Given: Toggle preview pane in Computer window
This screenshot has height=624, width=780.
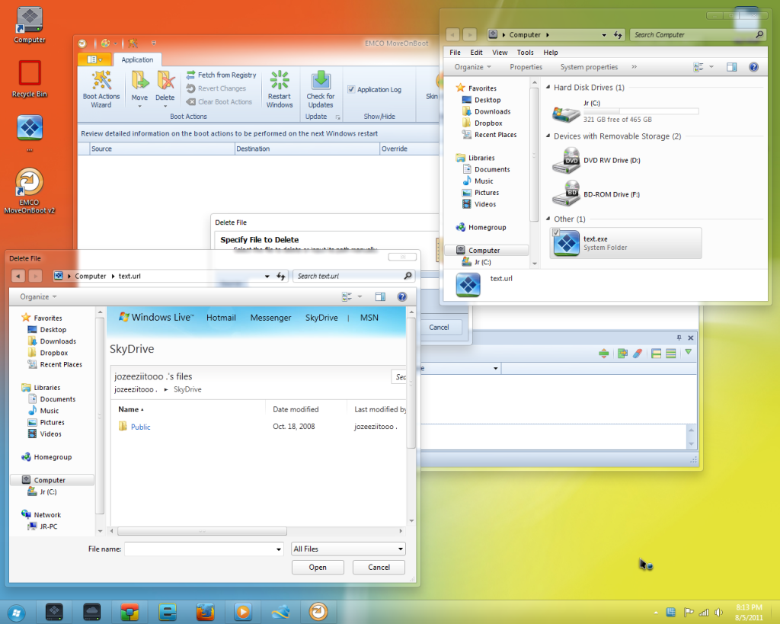Looking at the screenshot, I should [731, 67].
